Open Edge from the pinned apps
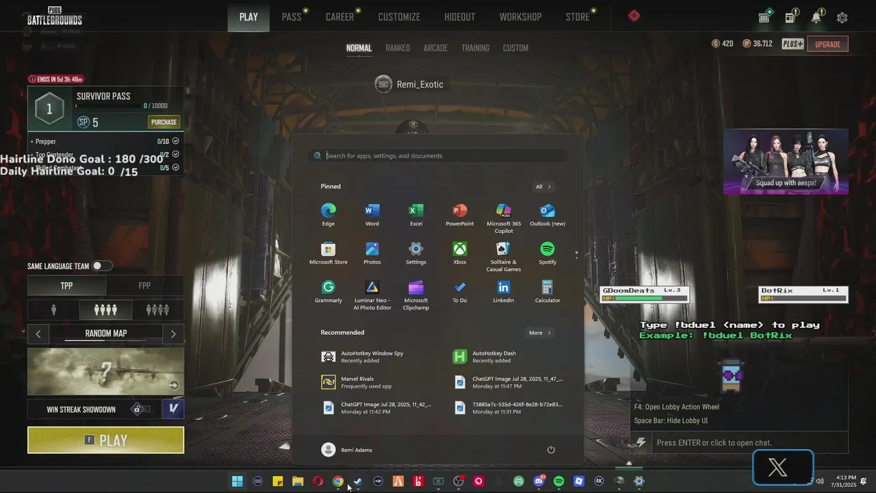The width and height of the screenshot is (876, 493). [328, 214]
